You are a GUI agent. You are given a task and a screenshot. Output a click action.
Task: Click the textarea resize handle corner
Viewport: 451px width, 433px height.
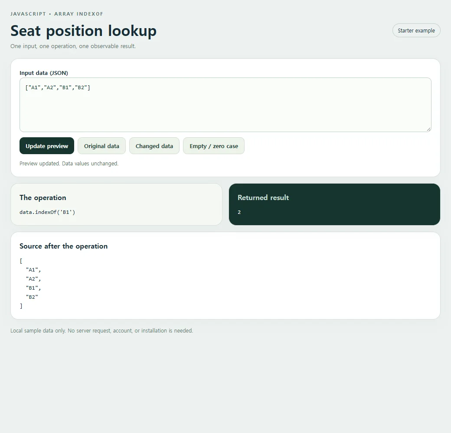coord(428,129)
